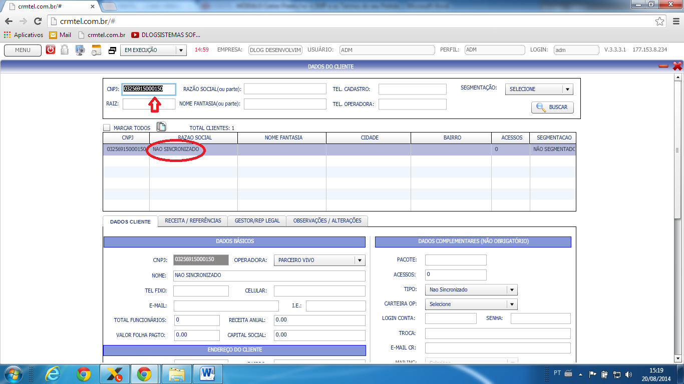Click the Senha input field

coord(541,318)
